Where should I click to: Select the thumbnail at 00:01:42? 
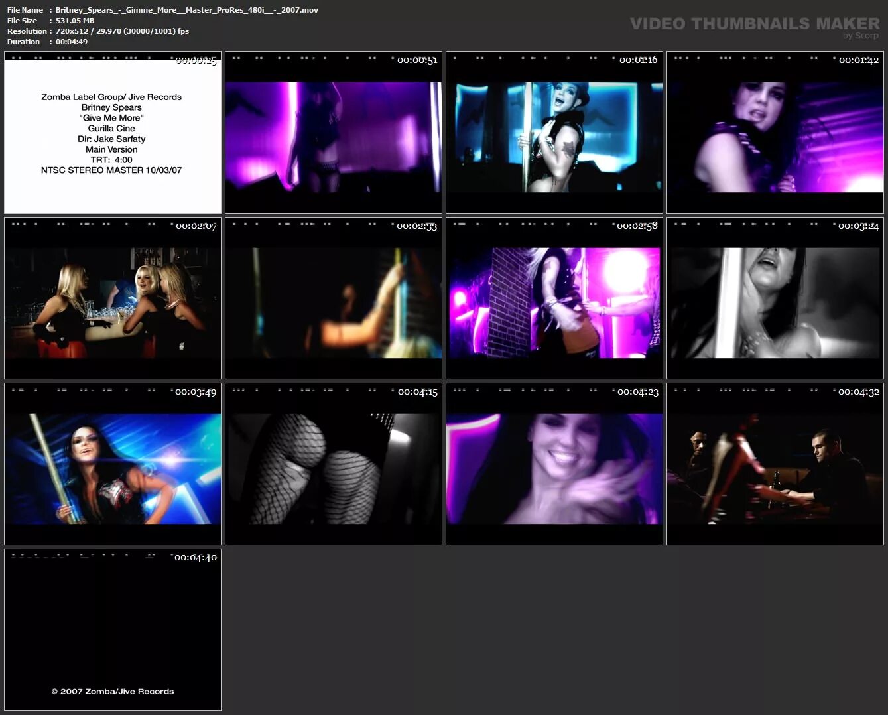pos(775,132)
